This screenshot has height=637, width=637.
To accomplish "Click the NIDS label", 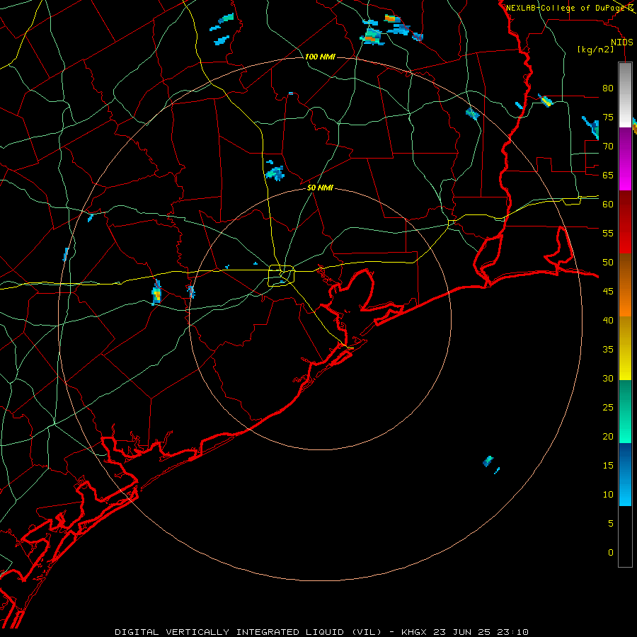I will [621, 42].
